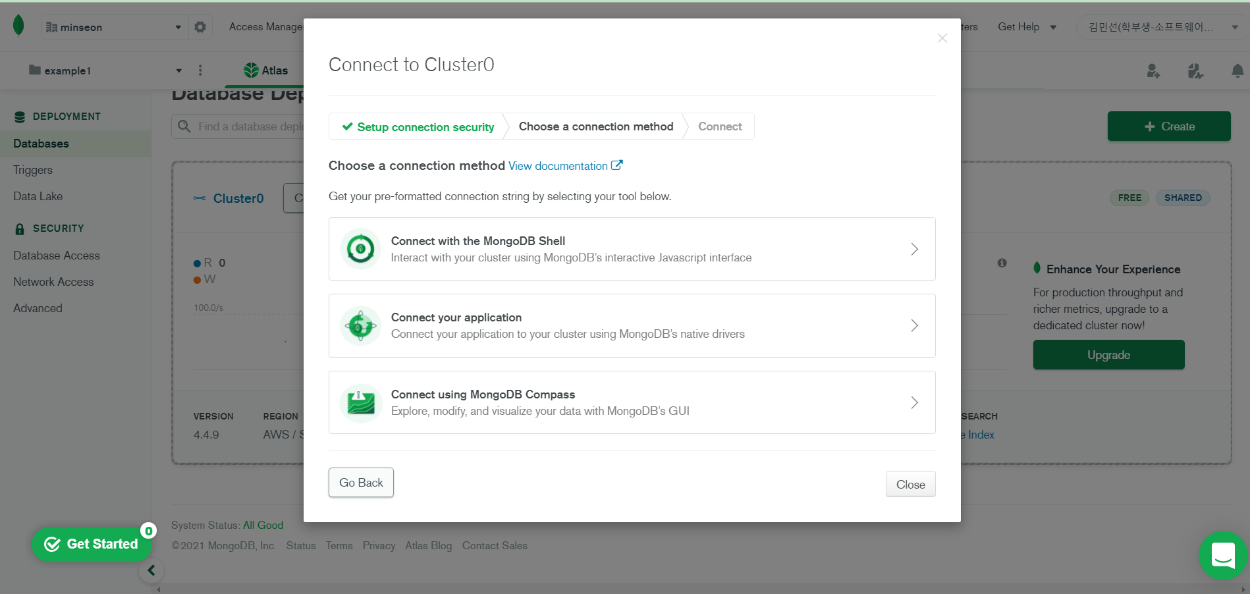Click the Go Back button
1250x594 pixels.
pos(361,483)
